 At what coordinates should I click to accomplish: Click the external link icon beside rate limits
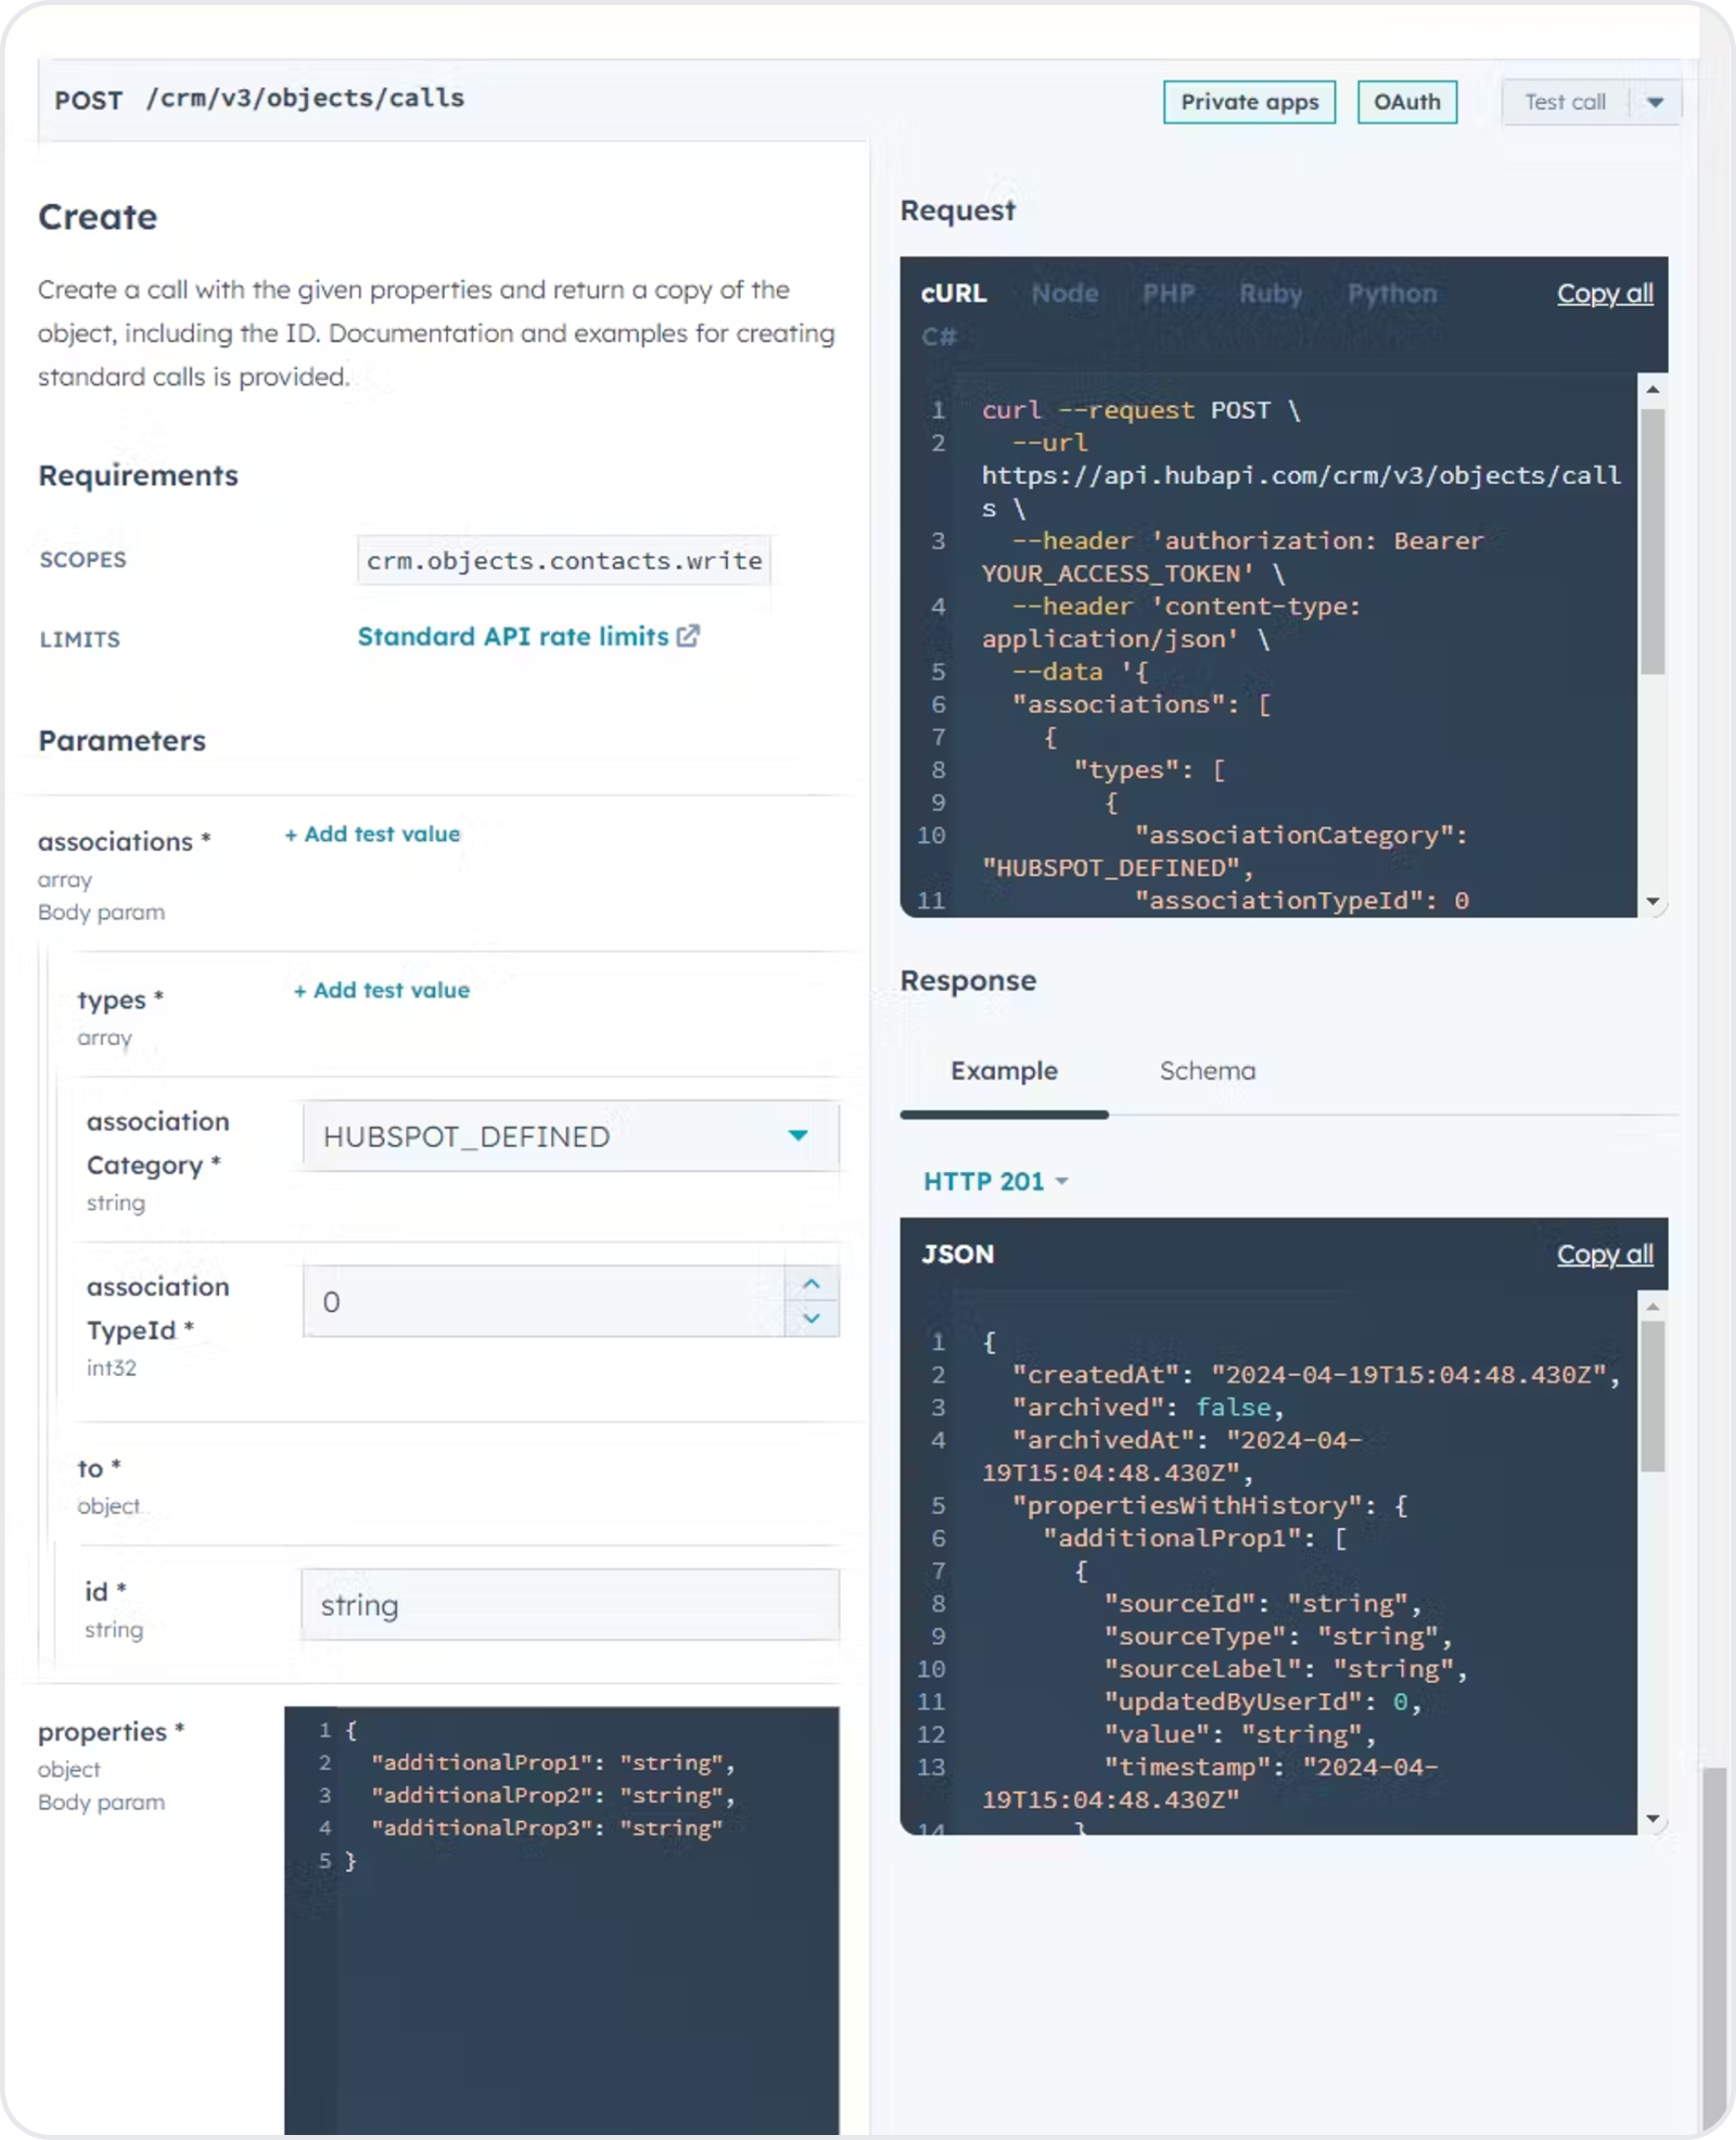[x=688, y=636]
